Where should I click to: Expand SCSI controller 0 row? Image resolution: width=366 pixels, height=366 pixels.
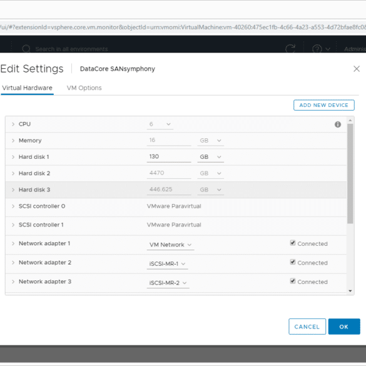point(13,206)
